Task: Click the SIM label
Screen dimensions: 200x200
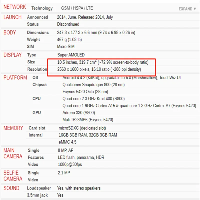Action: (x=30, y=46)
